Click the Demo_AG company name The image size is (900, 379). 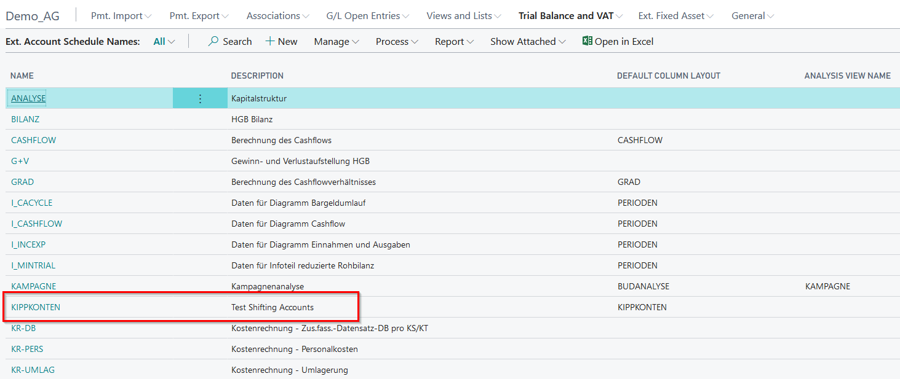pyautogui.click(x=33, y=16)
